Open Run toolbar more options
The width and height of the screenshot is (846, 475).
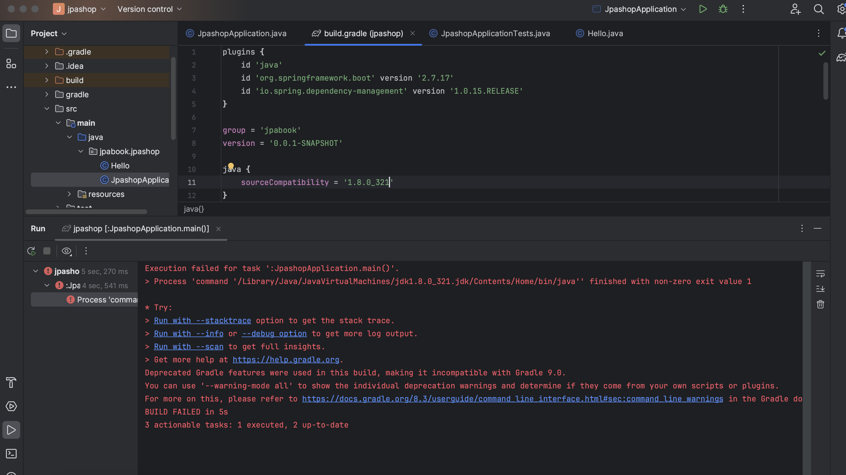(x=86, y=251)
